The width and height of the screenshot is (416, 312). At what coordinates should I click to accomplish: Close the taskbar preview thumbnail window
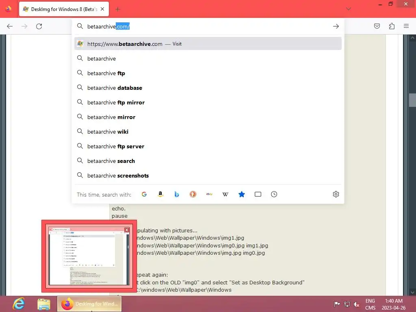[x=127, y=230]
